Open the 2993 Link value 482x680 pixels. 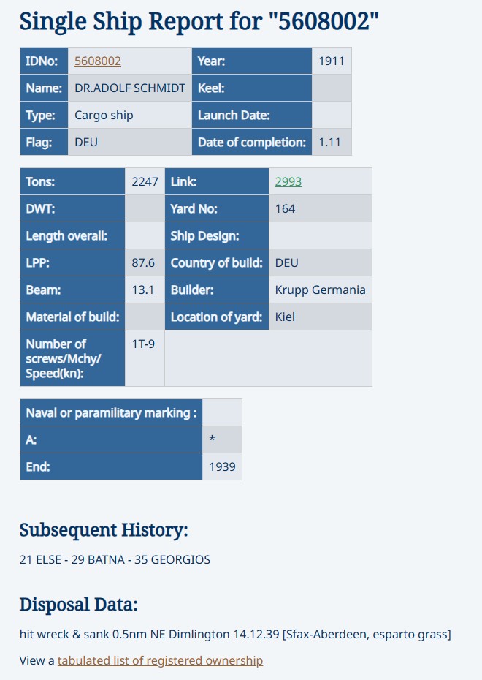coord(288,182)
